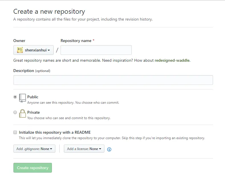
Task: Focus the Description text field
Action: point(113,80)
